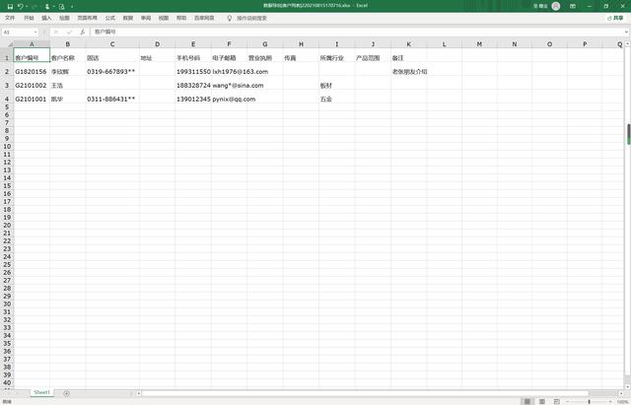631x405 pixels.
Task: Open the 插入 Insert tab
Action: click(x=46, y=18)
